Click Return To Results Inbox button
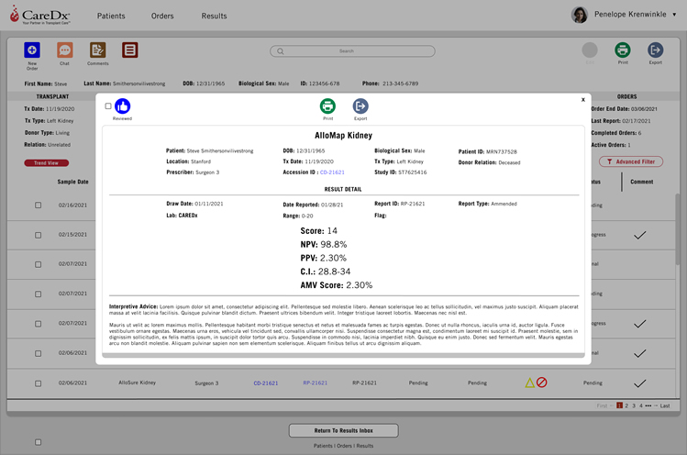This screenshot has height=455, width=687. 343,430
